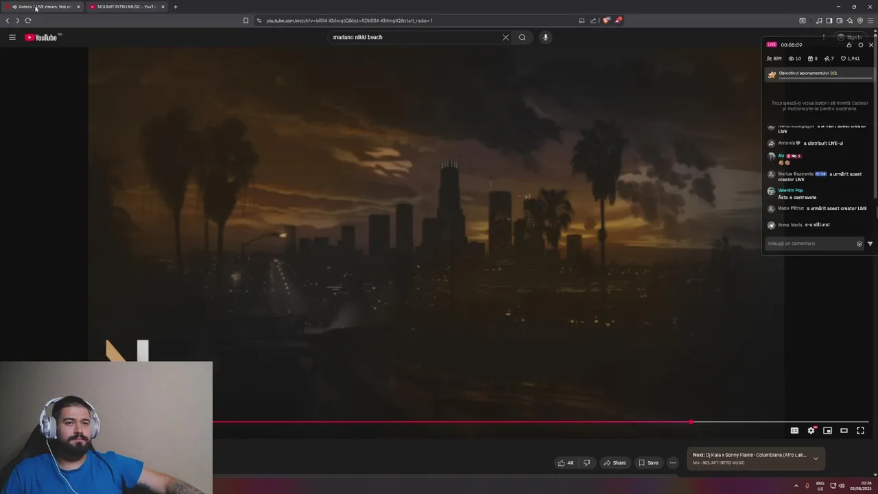Click the cast/screen icon in the address bar

click(x=582, y=21)
